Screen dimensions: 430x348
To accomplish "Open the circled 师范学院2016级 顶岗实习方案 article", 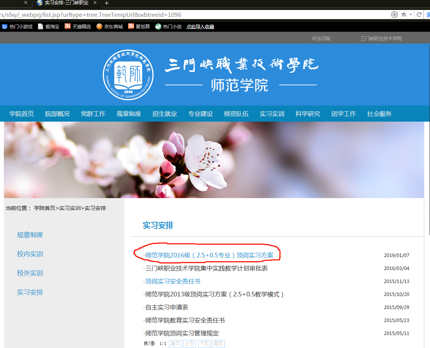I will [x=209, y=255].
